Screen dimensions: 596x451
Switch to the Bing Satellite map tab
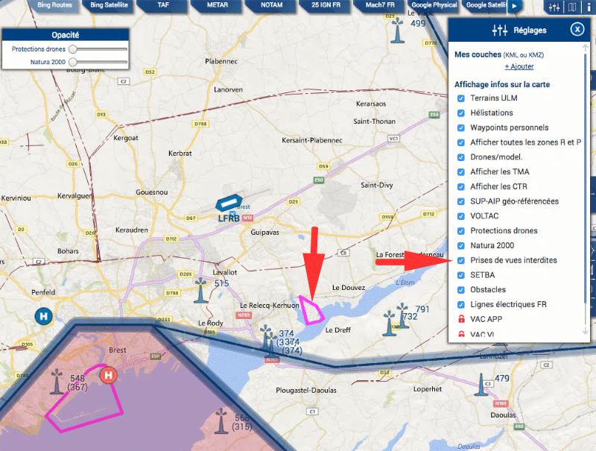(x=109, y=5)
